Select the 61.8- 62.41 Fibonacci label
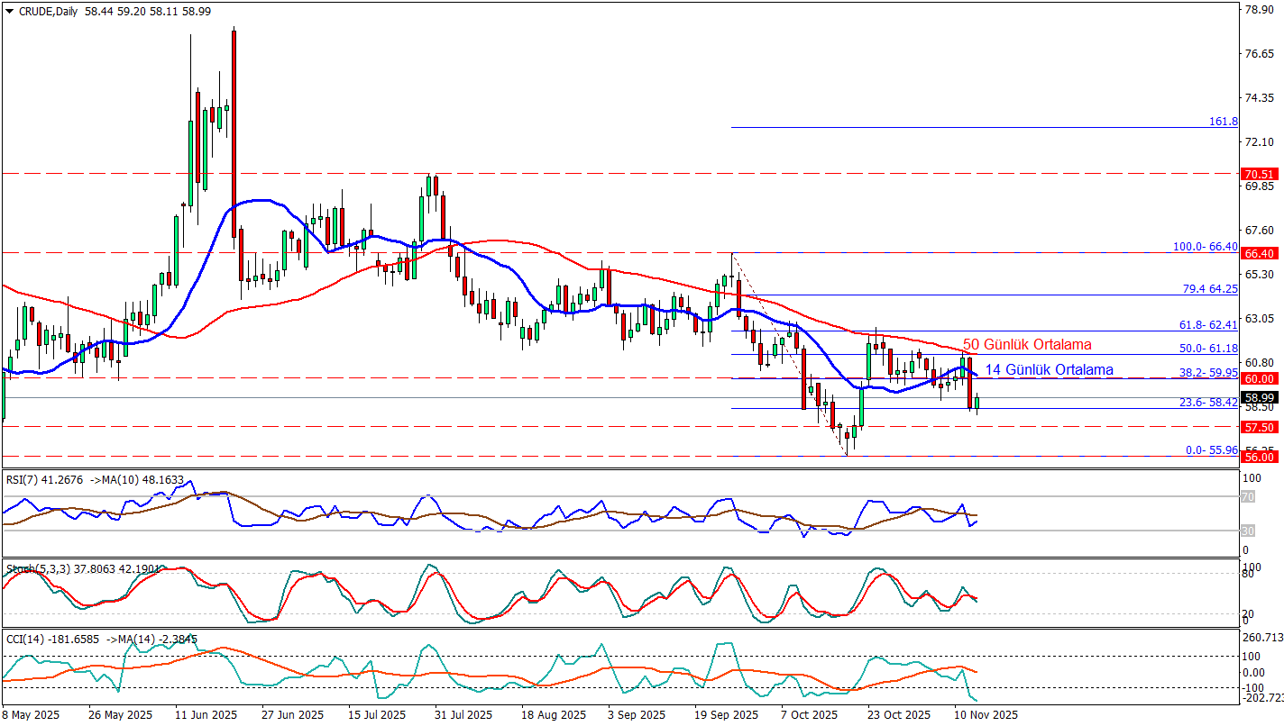Image resolution: width=1284 pixels, height=726 pixels. pyautogui.click(x=1207, y=324)
